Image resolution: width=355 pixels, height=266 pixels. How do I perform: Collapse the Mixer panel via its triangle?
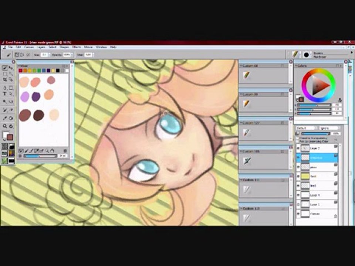[x=19, y=66]
